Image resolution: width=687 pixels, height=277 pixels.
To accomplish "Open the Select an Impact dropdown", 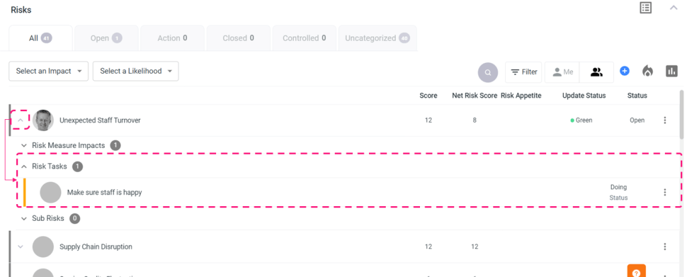I will [x=48, y=72].
